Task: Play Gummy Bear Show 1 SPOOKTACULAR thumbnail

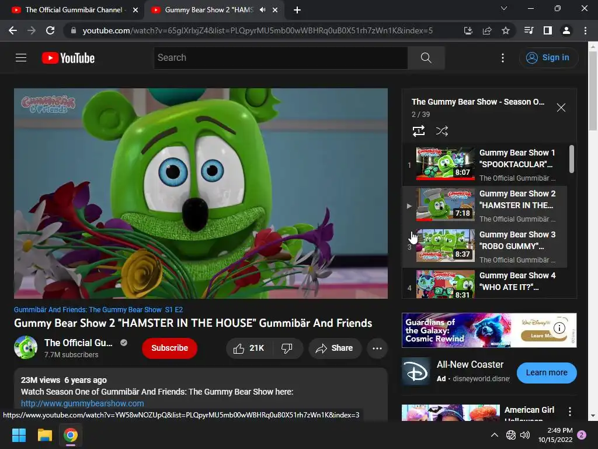Action: tap(446, 164)
